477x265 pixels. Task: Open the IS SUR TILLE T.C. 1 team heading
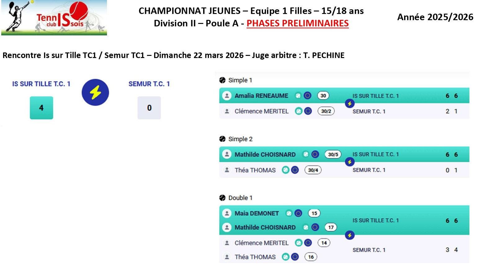[x=41, y=84]
